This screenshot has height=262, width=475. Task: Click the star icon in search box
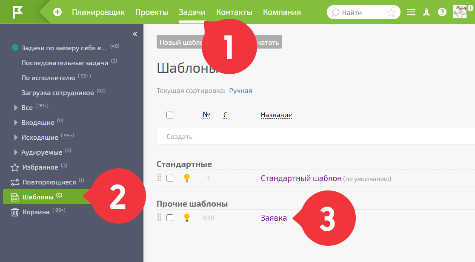coord(391,12)
